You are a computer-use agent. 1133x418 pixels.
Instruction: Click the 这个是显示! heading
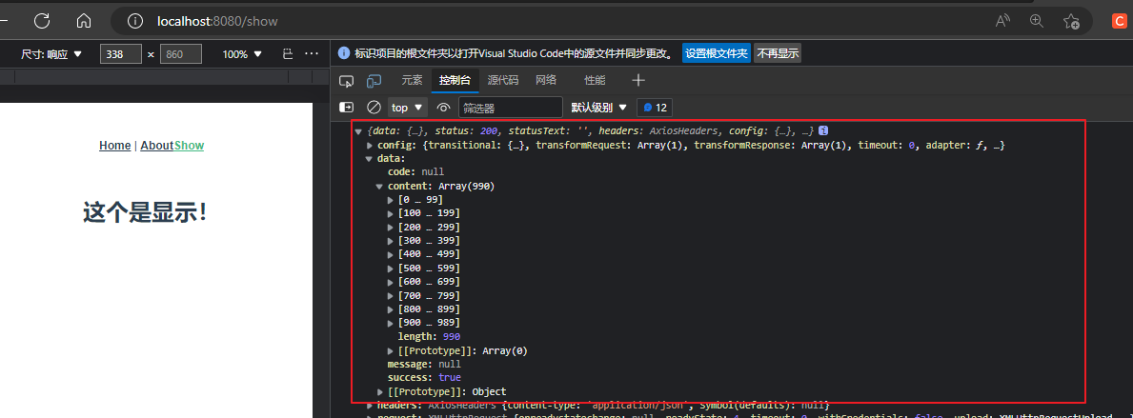point(145,212)
